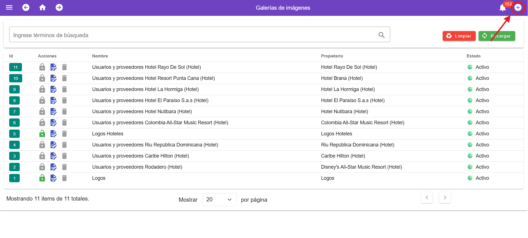
Task: Go to next page of results
Action: point(445,198)
